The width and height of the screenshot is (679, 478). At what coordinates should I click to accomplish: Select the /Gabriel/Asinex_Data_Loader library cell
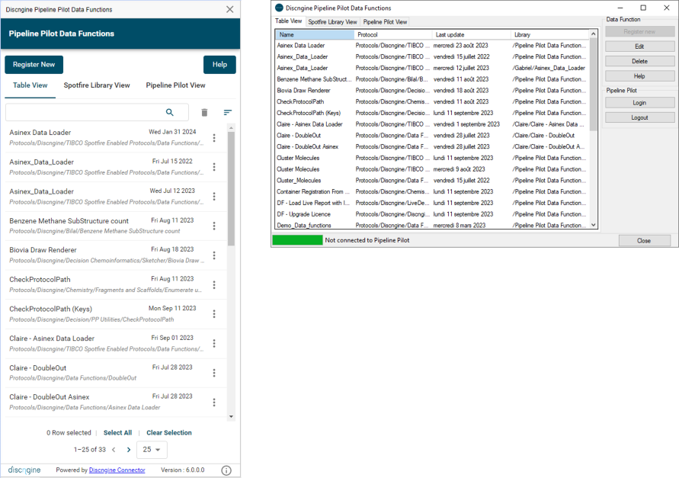549,68
